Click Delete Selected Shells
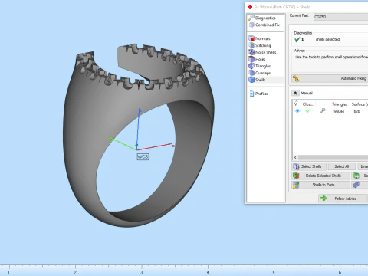Screen dimensions: 368x276 (x=321, y=176)
